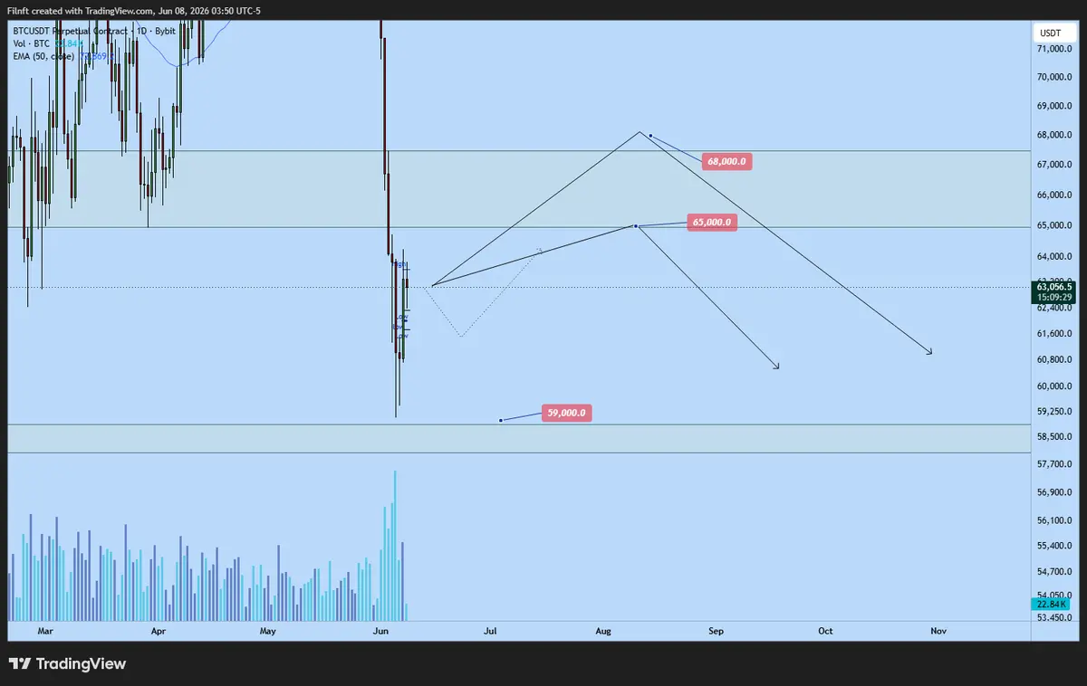Click the 60,800.0 price axis value
The image size is (1087, 686).
[1053, 359]
